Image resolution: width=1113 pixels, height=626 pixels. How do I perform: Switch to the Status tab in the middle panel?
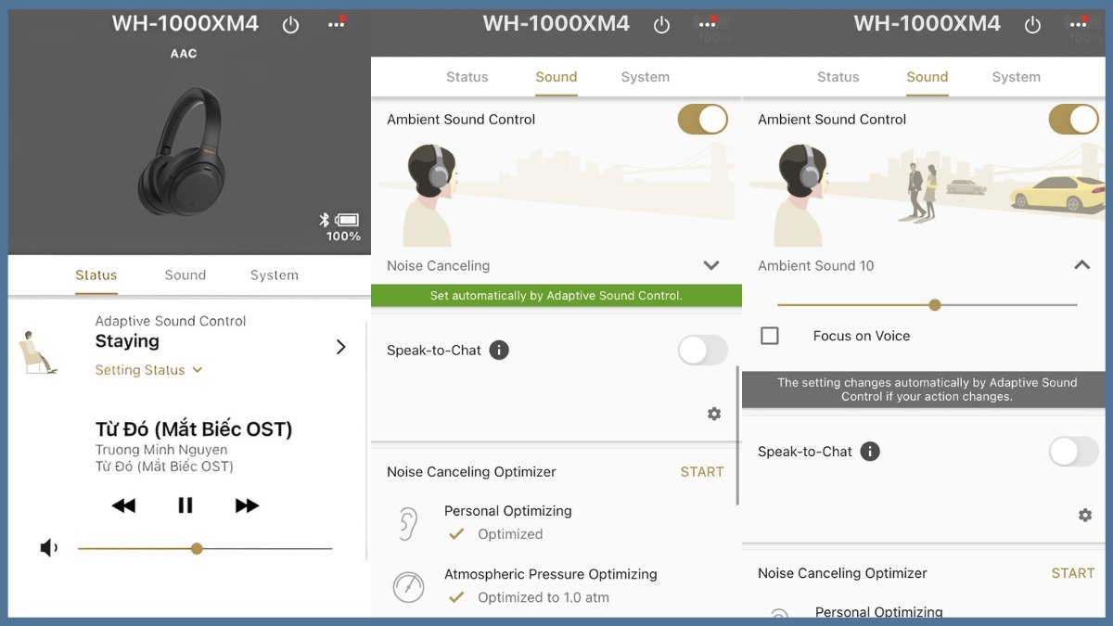tap(467, 77)
